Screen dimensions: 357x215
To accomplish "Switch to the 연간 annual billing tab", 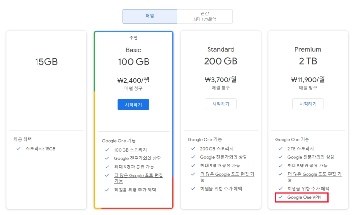I will [x=205, y=16].
